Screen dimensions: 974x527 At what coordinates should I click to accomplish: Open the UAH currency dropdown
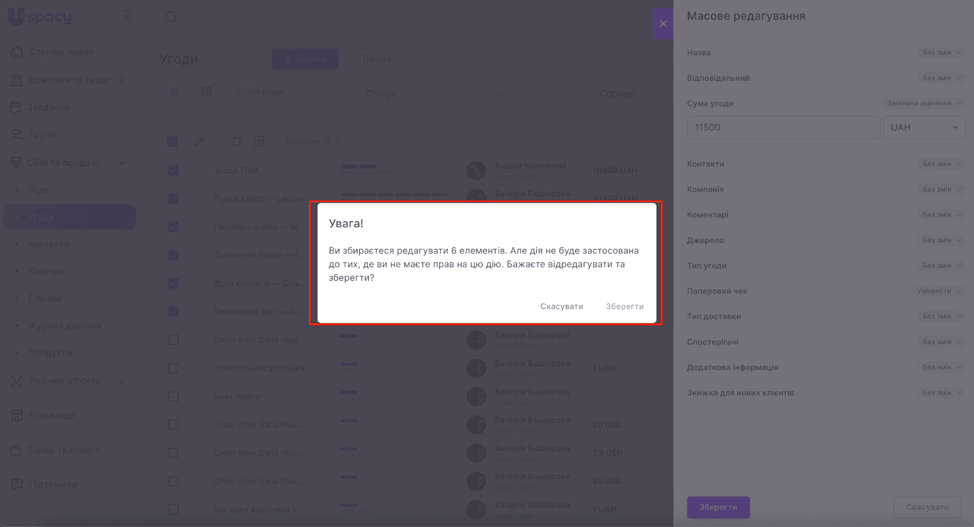924,127
